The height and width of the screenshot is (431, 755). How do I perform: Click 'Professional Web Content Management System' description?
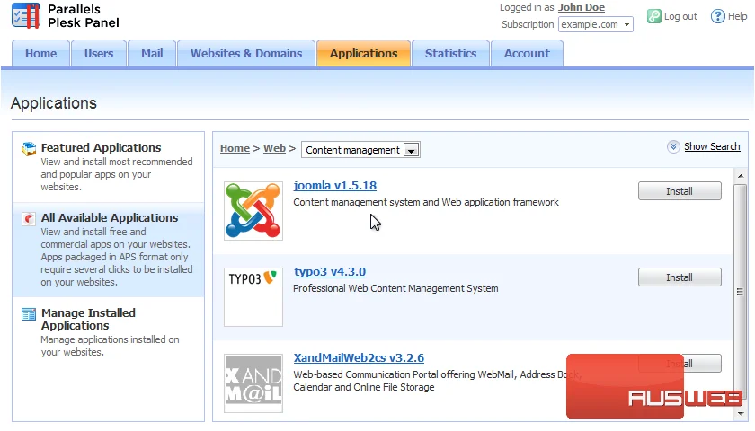[395, 288]
